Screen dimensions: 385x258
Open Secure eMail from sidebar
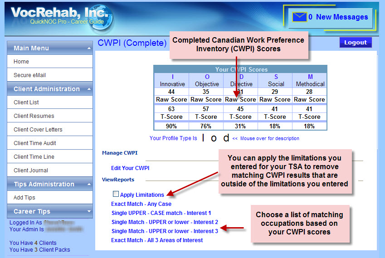(x=29, y=75)
